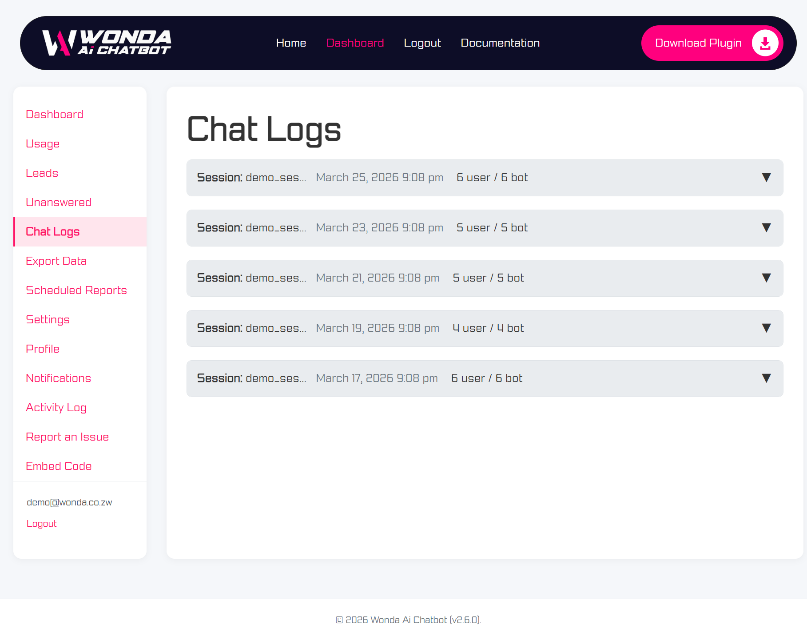Click the demo@wonda.co.zw account email

pos(69,502)
